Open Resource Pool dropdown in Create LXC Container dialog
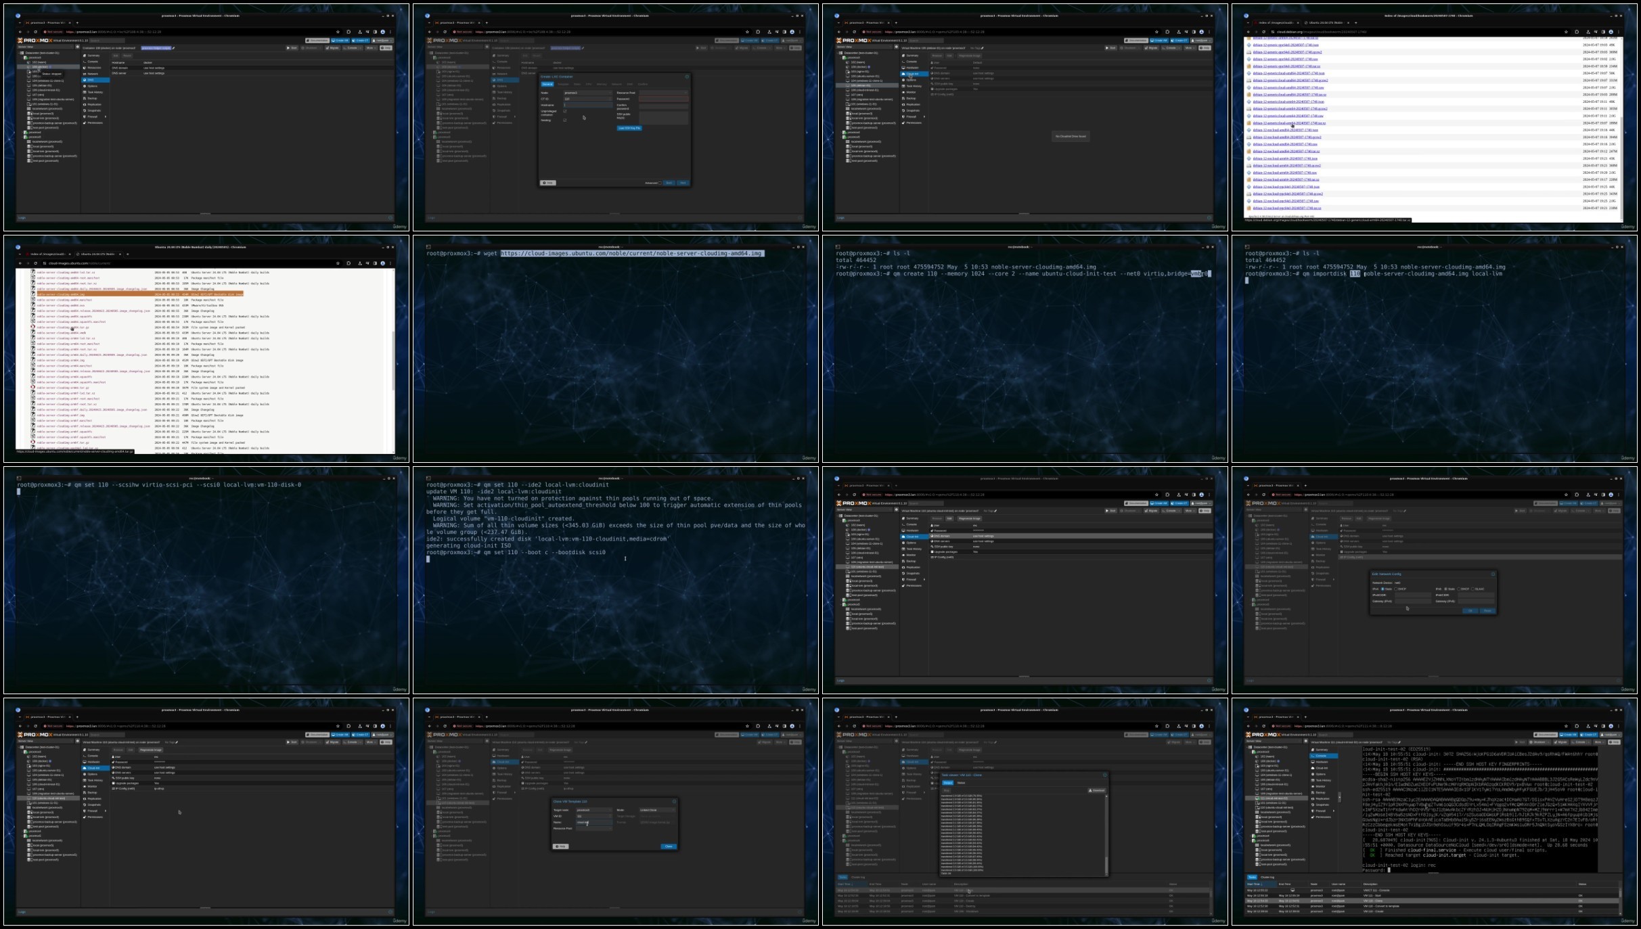Screen dimensions: 1641x929 pyautogui.click(x=664, y=93)
